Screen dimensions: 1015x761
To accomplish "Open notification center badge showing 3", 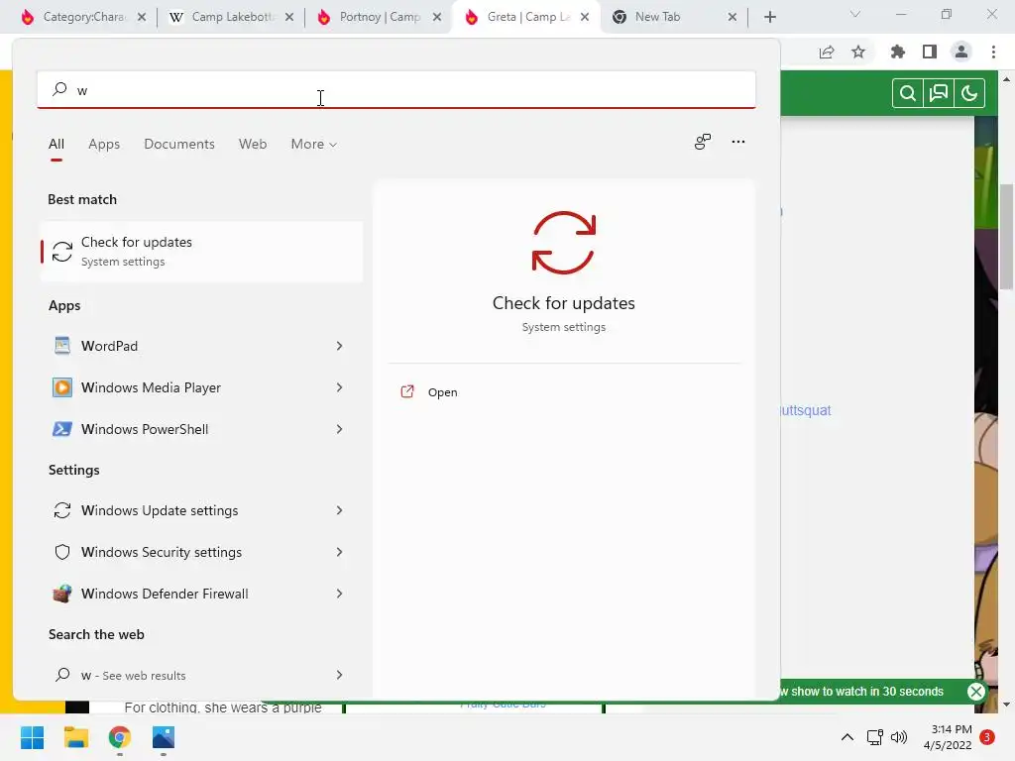I will [x=986, y=737].
